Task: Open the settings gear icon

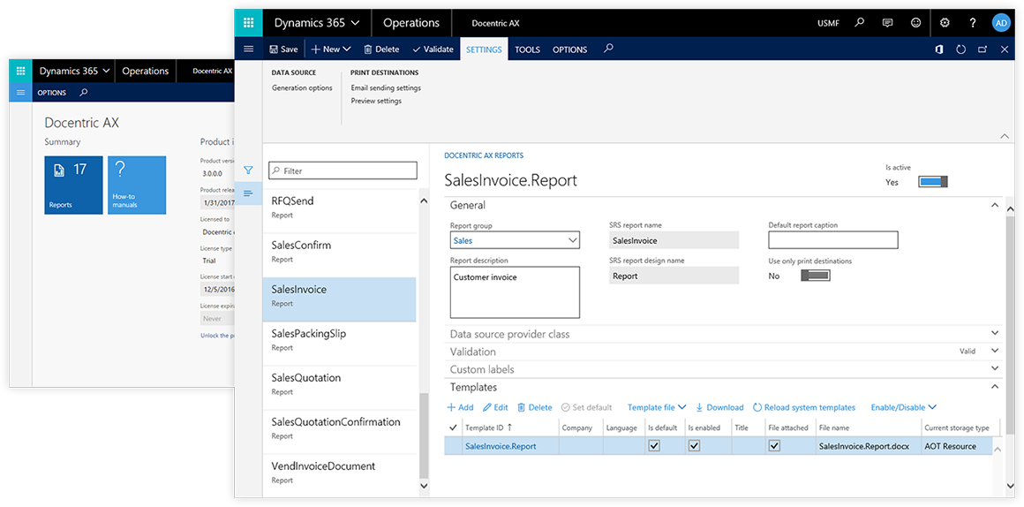Action: tap(945, 23)
